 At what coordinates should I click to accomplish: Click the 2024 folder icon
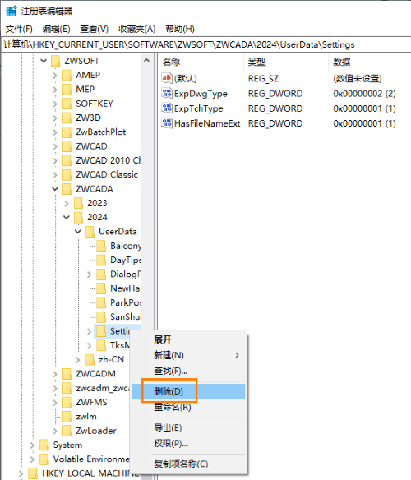78,217
